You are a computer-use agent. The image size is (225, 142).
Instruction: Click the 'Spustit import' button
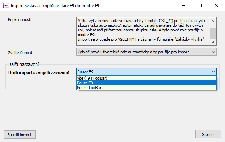(x=19, y=135)
